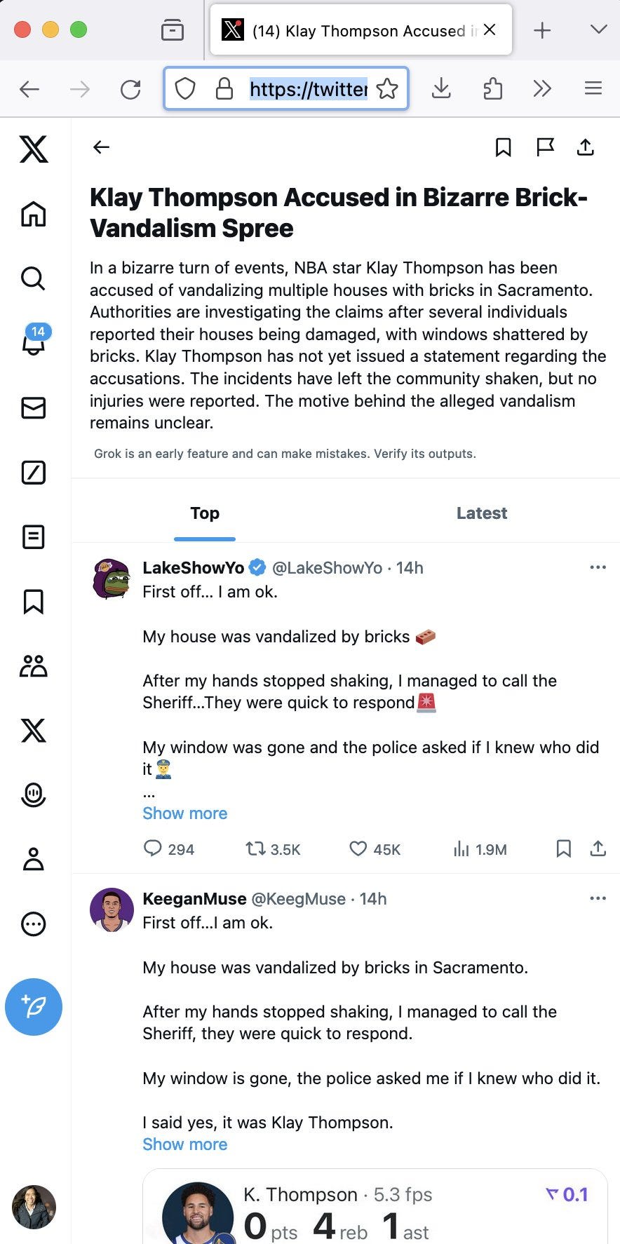This screenshot has height=1244, width=620.
Task: Expand the browser tab list chevron
Action: 598,29
